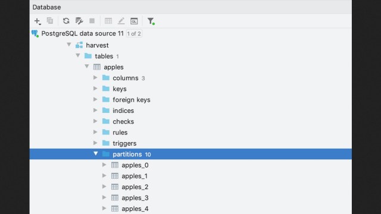Click the apples table grid icon
381x214 pixels.
[x=97, y=67]
